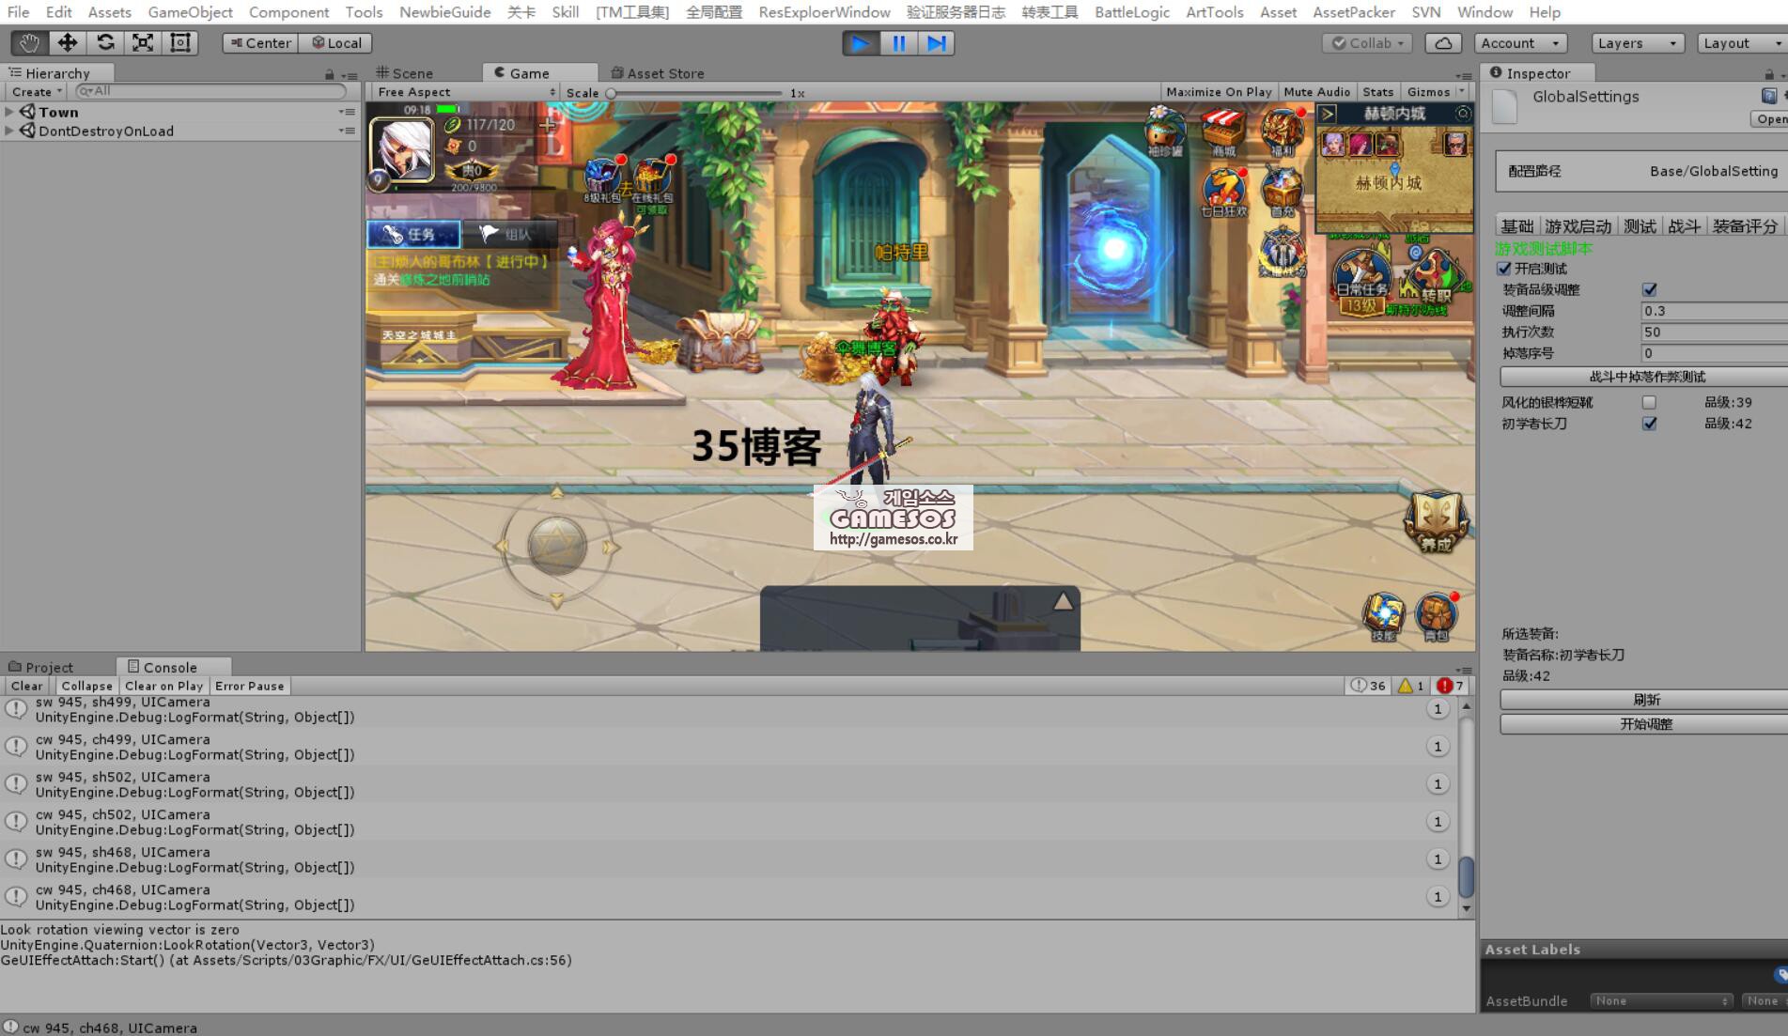Click the 刷新 button

pos(1646,700)
